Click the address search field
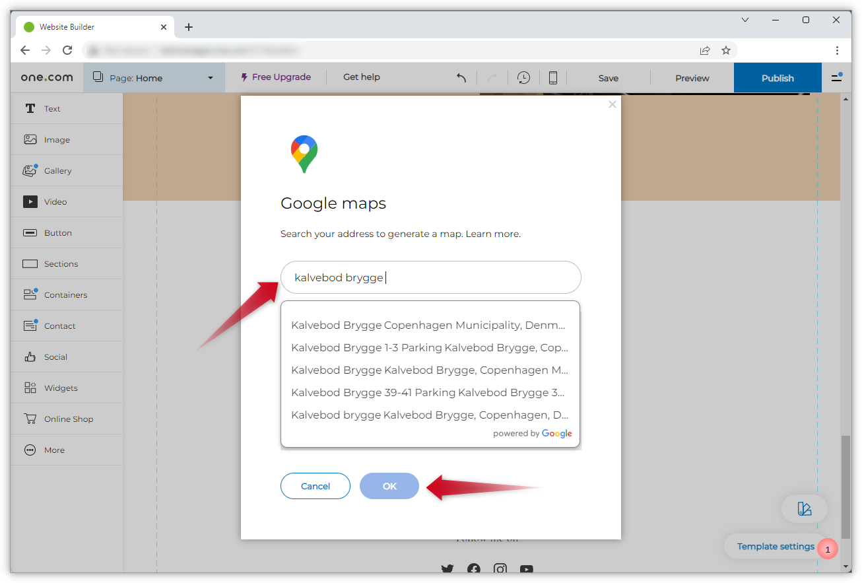 [431, 277]
